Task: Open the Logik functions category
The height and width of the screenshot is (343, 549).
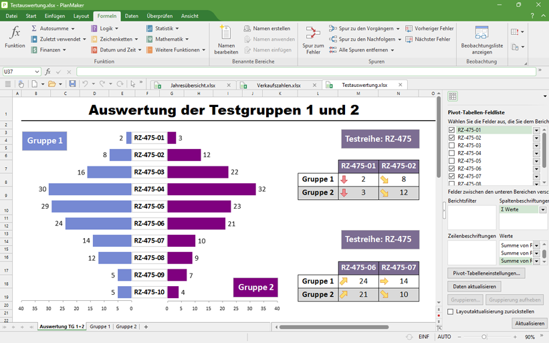Action: [x=105, y=28]
